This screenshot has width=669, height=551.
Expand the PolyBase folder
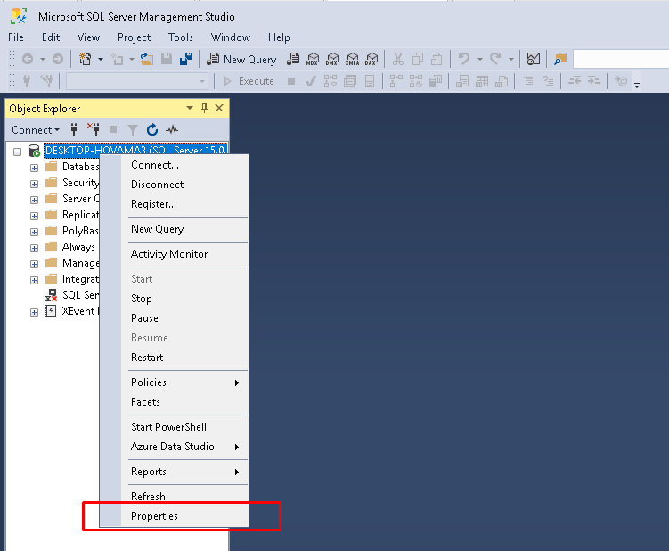[34, 233]
